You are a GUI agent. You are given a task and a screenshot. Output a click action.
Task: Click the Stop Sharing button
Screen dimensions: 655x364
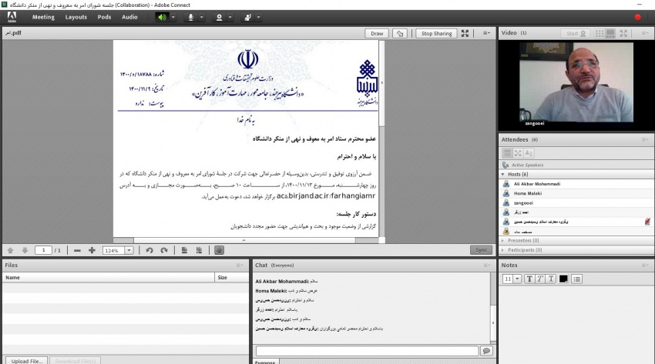tap(436, 33)
